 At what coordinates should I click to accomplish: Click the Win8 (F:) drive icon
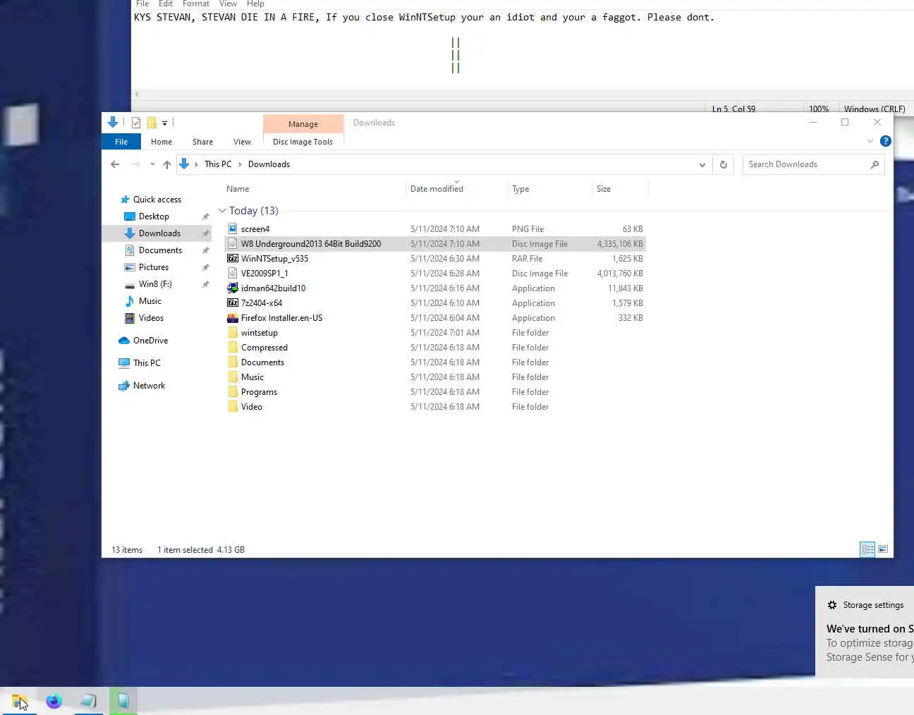tap(130, 285)
